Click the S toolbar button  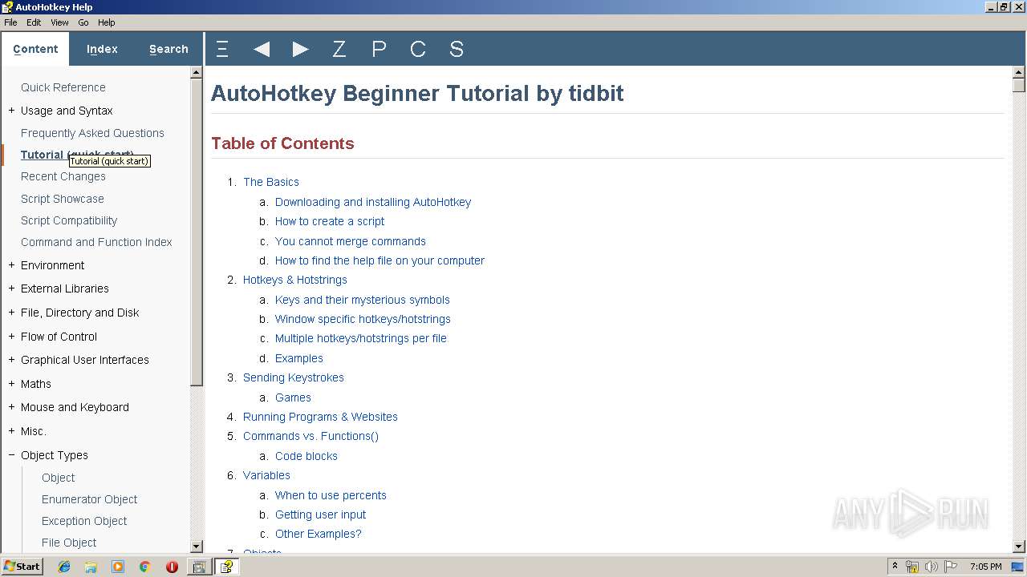click(x=457, y=49)
